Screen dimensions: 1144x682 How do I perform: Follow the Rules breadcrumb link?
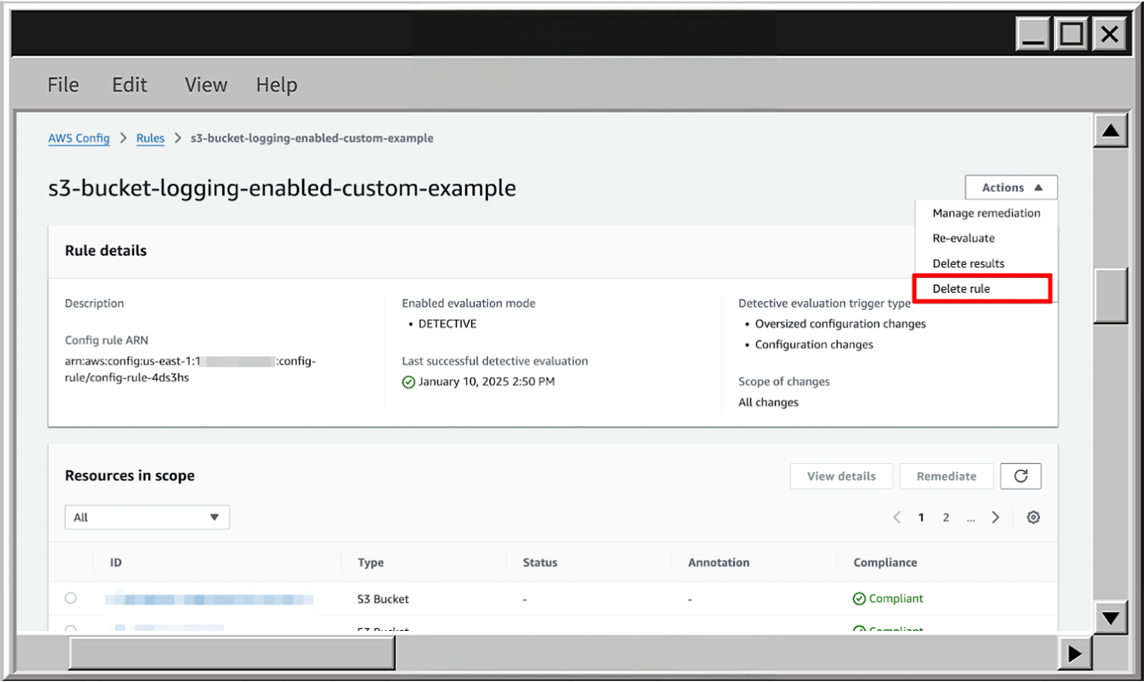[150, 138]
